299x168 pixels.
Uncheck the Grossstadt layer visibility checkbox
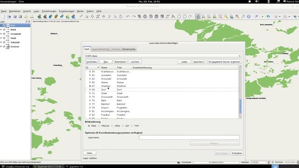4,34
